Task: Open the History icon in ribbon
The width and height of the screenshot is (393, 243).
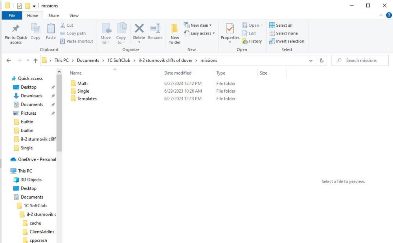Action: coord(244,41)
